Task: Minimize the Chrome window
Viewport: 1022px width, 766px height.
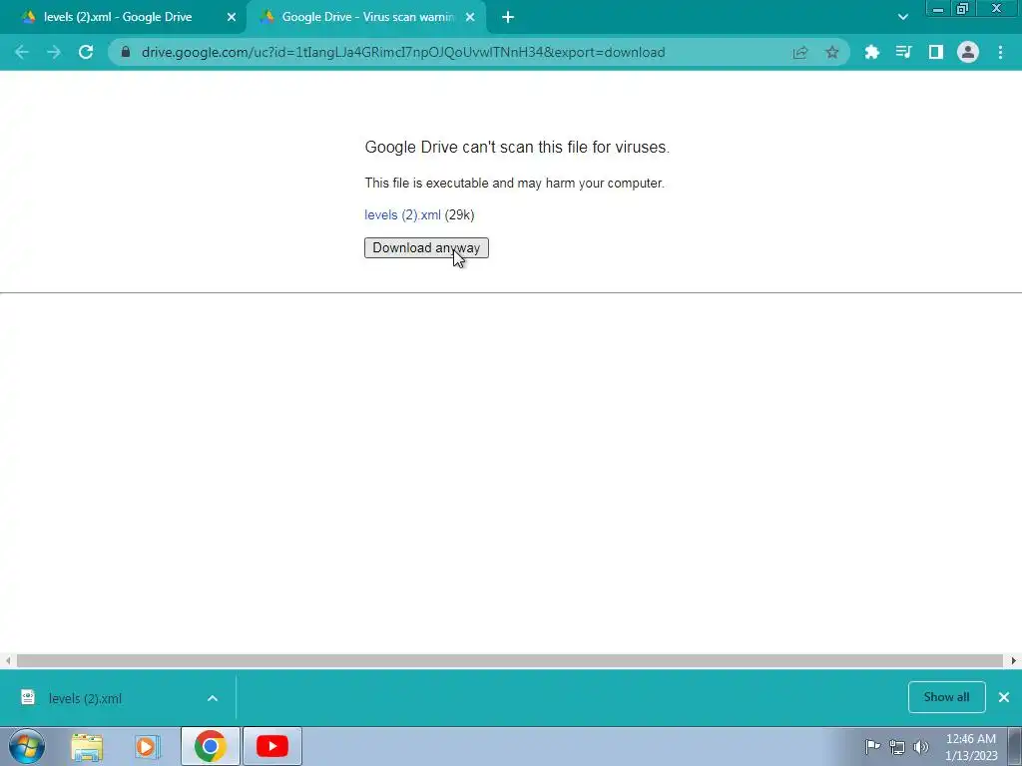Action: tap(938, 8)
